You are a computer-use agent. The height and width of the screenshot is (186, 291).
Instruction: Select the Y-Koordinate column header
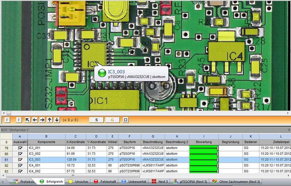click(x=96, y=142)
